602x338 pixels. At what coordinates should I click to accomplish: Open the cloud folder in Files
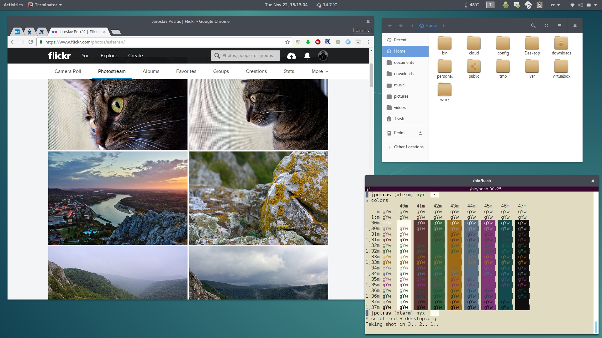(474, 46)
